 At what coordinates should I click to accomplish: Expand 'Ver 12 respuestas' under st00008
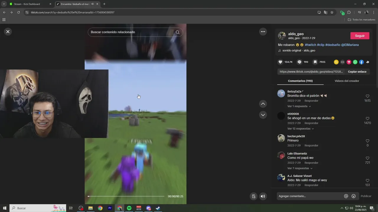click(x=300, y=129)
